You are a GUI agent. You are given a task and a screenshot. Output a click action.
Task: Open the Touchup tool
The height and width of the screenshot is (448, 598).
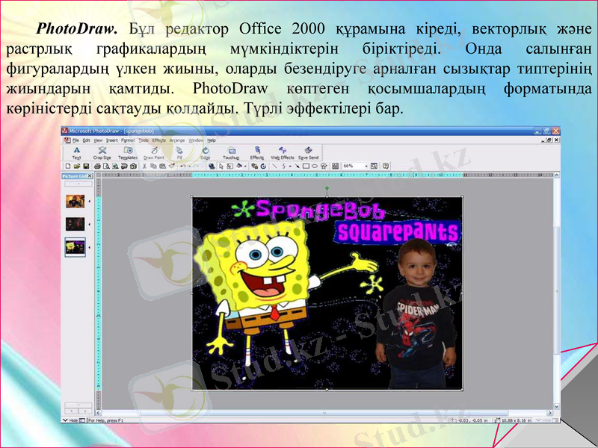[231, 153]
